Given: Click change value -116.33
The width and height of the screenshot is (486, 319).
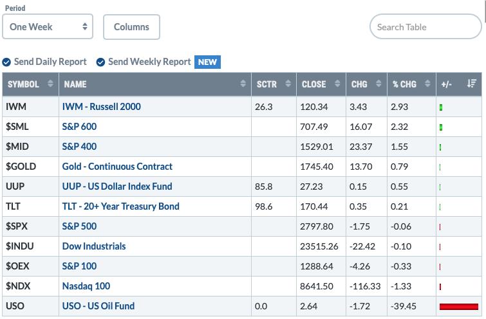Looking at the screenshot, I should 365,286.
